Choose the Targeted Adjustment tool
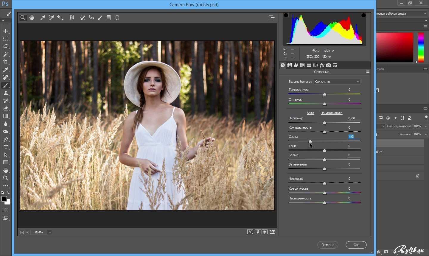Viewport: 429px width, 256px height. (x=60, y=18)
